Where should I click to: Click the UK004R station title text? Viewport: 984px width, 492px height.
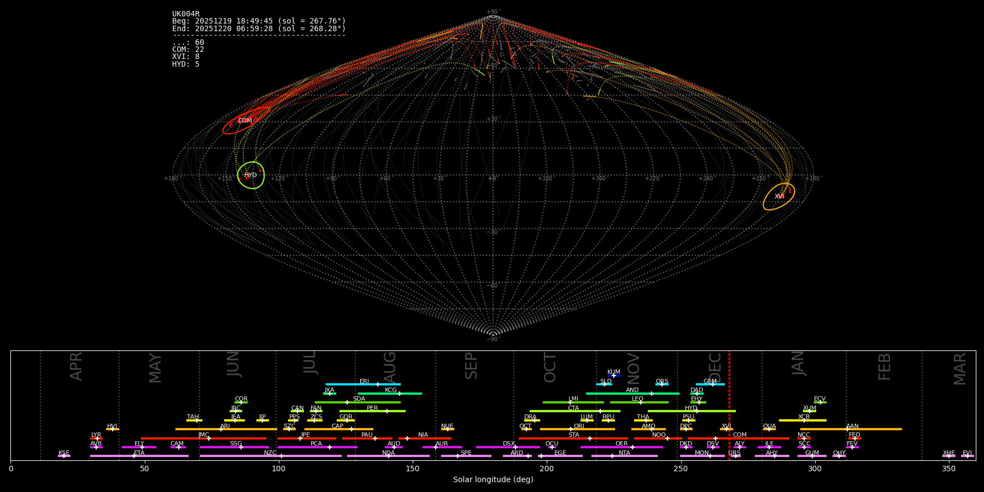point(186,14)
